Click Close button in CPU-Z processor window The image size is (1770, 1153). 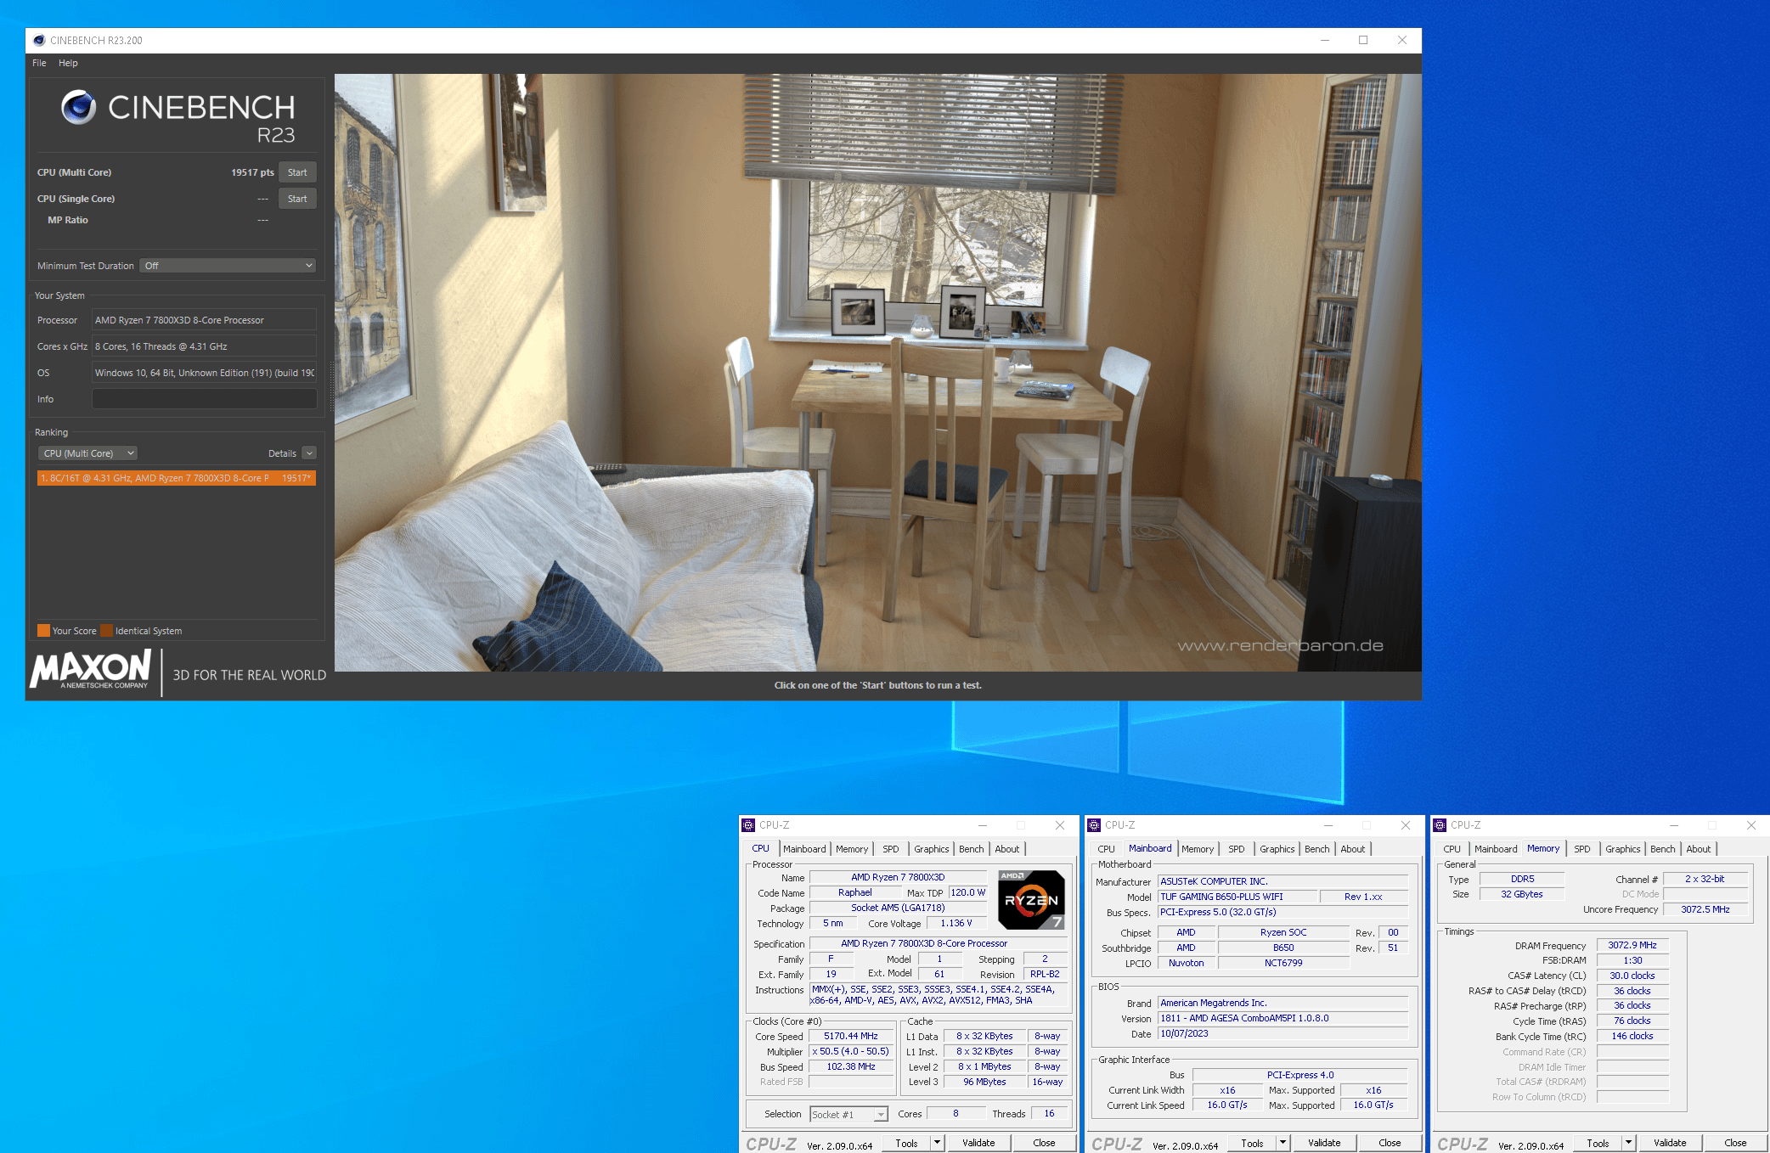[x=1044, y=1143]
